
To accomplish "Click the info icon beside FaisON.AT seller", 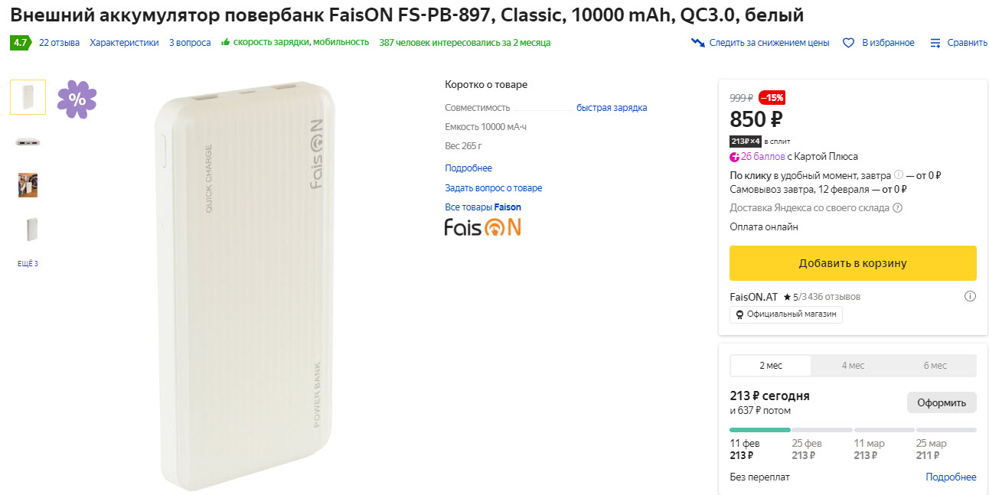I will click(x=969, y=296).
